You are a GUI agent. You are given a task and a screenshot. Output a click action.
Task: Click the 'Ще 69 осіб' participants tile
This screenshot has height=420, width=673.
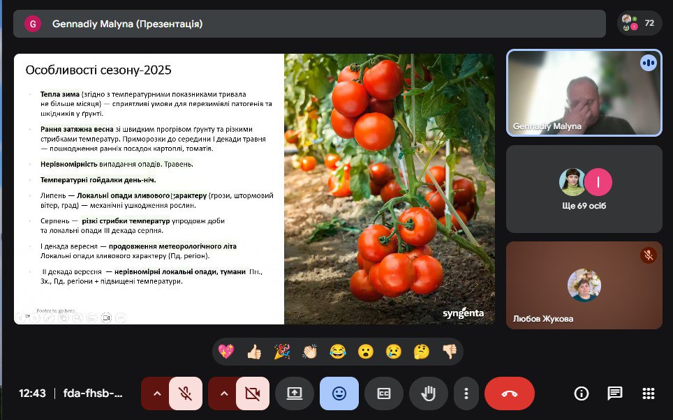pyautogui.click(x=584, y=188)
